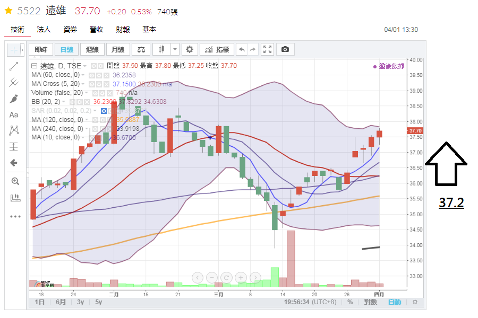The width and height of the screenshot is (478, 318).
Task: Click the compare symbols scales icon
Action: (141, 49)
